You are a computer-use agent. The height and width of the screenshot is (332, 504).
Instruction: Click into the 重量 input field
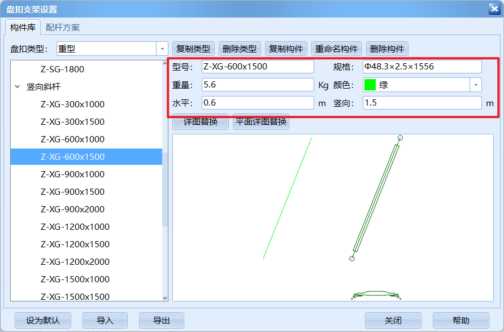click(x=257, y=85)
